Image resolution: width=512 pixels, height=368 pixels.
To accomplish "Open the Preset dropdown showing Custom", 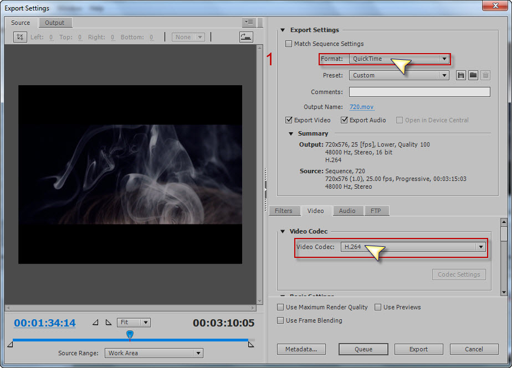I will [399, 75].
